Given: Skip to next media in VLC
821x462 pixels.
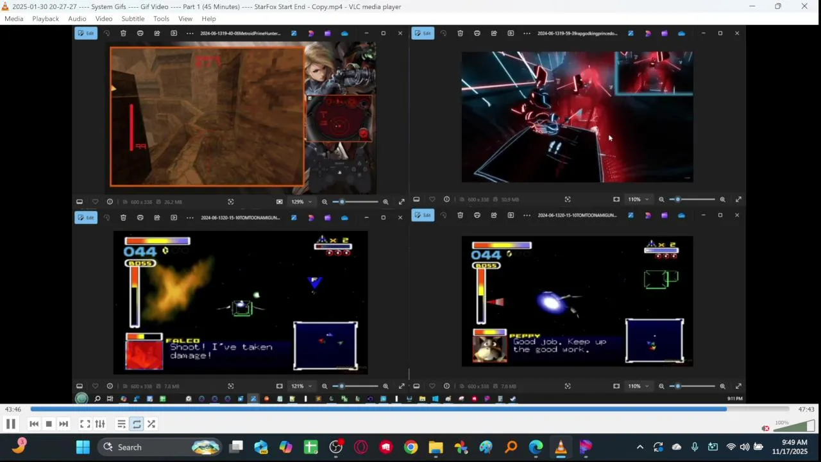Looking at the screenshot, I should click(63, 424).
